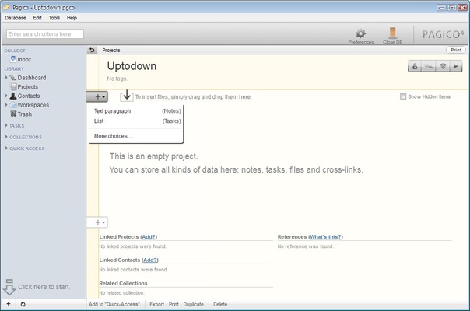This screenshot has height=311, width=470.
Task: Click the play arrow icon in project toolbar
Action: [456, 66]
